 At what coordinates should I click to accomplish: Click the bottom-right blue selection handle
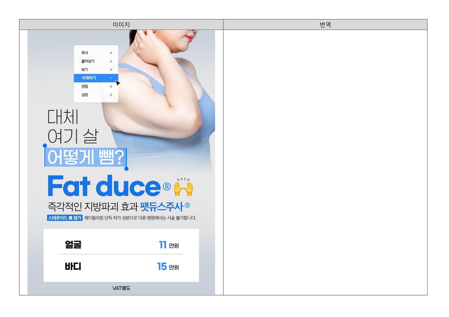point(126,168)
